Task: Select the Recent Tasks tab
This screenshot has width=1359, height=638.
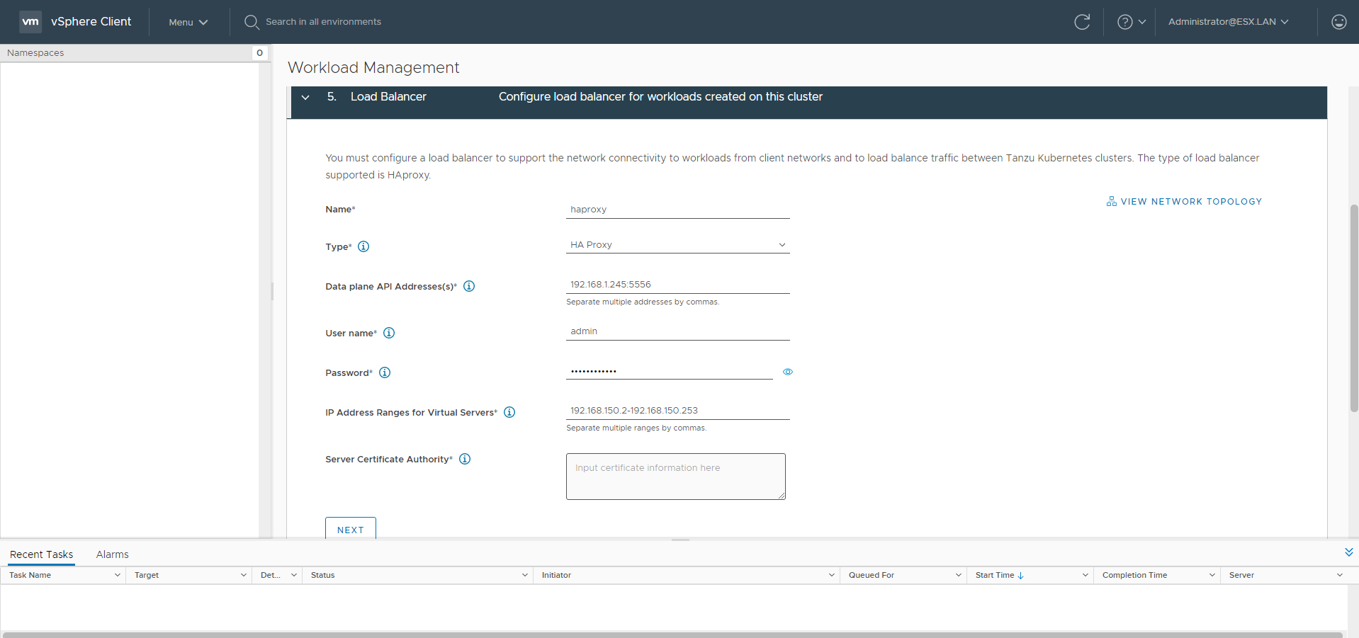Action: click(x=41, y=554)
